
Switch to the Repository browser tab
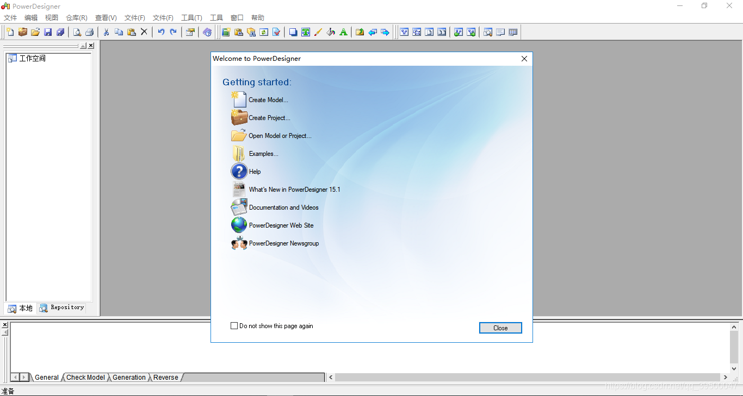61,308
